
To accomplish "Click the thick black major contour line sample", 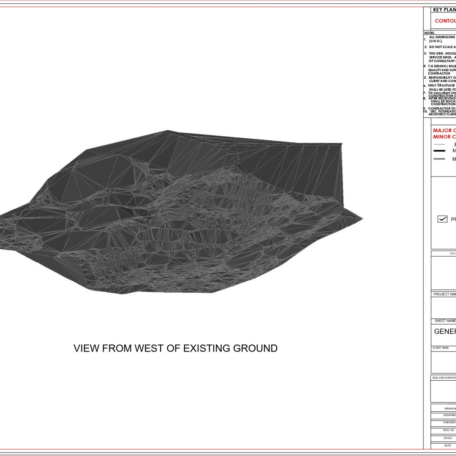I will pyautogui.click(x=440, y=151).
